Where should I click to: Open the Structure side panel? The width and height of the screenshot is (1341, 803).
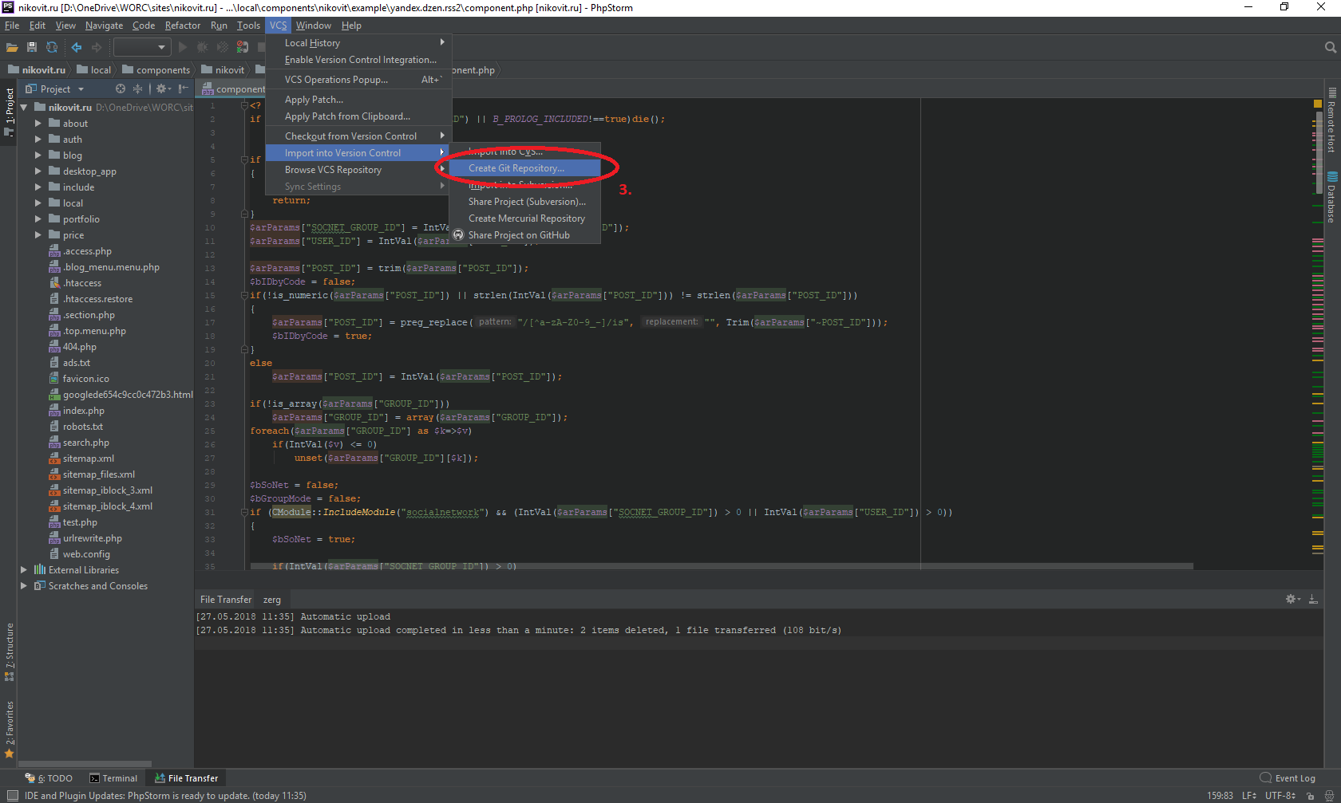(10, 651)
